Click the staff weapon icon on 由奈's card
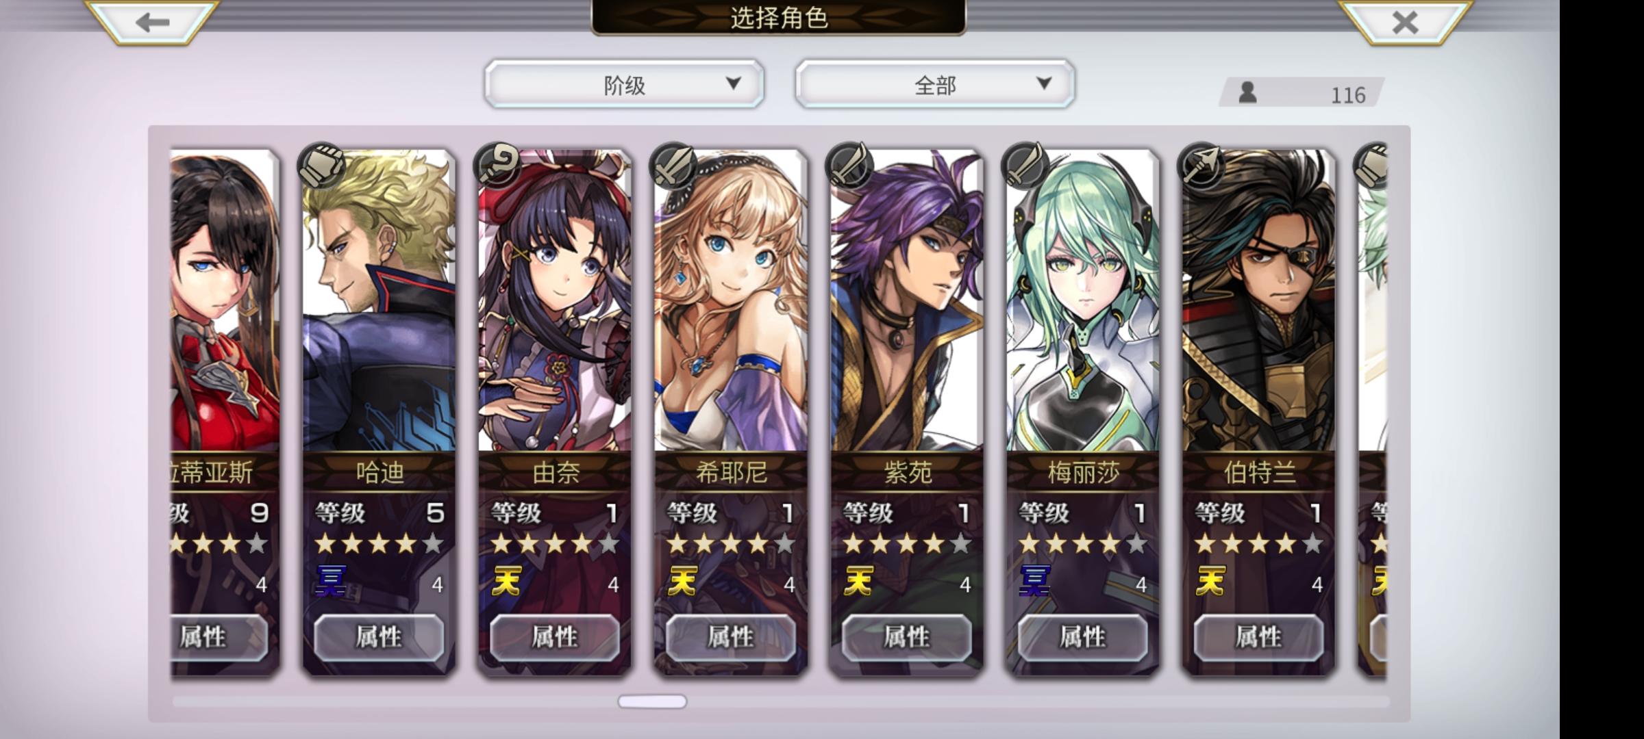The image size is (1644, 739). tap(497, 166)
